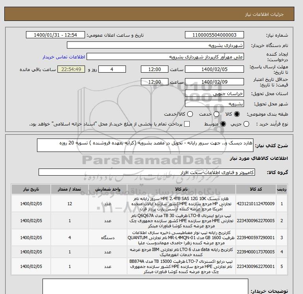The height and width of the screenshot is (294, 303).
Task: Click the LTO-7 BB874A tape drive item name
Action: (181, 266)
